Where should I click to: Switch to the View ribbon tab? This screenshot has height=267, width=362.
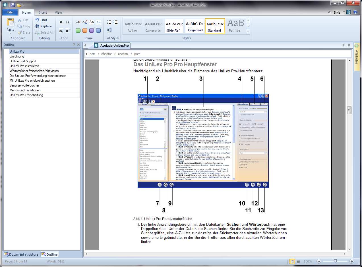point(59,13)
